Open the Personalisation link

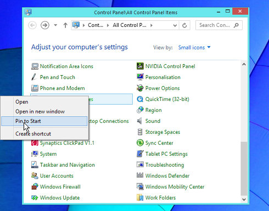click(x=163, y=77)
